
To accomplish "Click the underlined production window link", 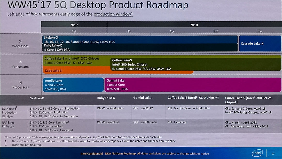I will 113,14.
